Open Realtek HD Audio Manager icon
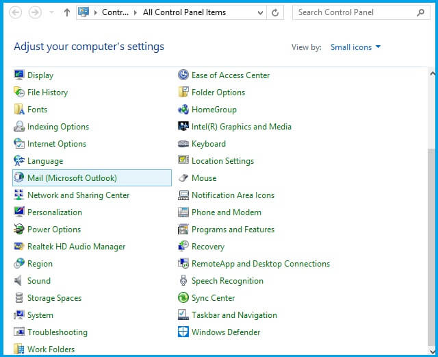The image size is (438, 357). point(19,246)
